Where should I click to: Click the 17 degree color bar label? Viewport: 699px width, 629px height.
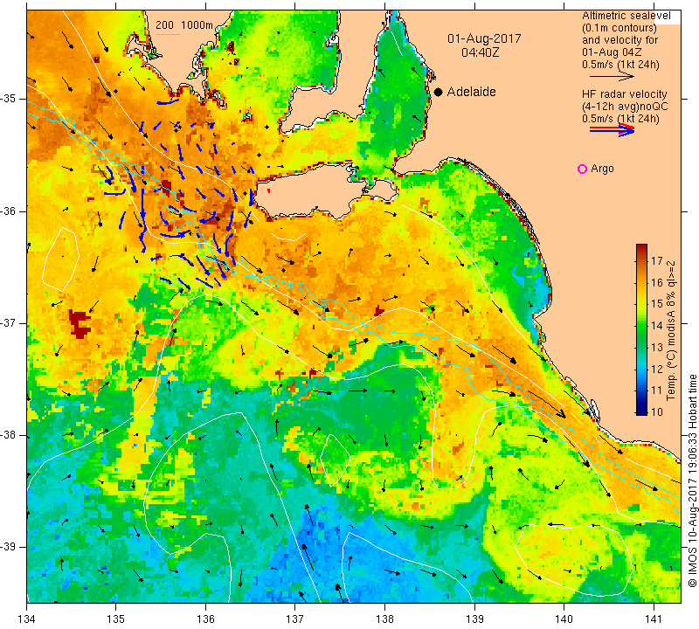(x=657, y=261)
